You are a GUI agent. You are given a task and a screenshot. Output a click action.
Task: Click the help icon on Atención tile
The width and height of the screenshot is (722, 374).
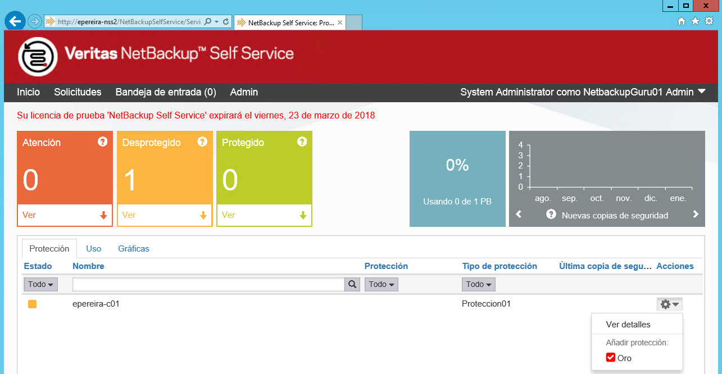tap(102, 142)
